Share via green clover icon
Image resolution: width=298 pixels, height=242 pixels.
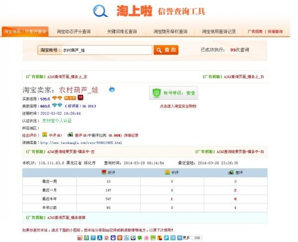pos(140,238)
